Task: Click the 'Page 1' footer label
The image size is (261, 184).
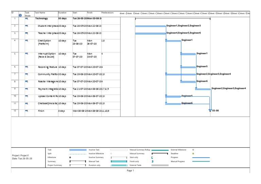Action: [130, 170]
